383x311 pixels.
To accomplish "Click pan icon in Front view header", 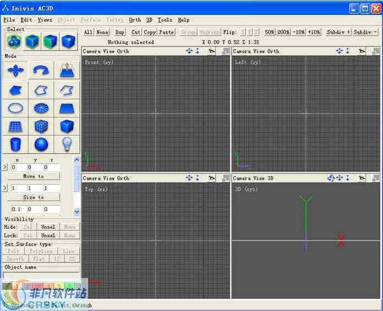I will (x=189, y=51).
